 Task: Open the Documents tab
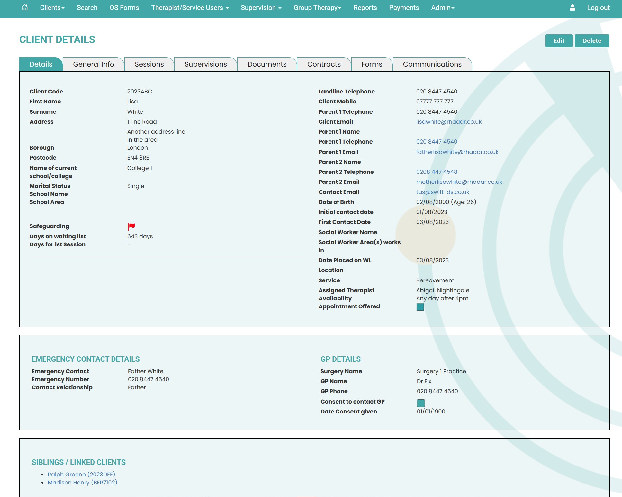click(267, 64)
